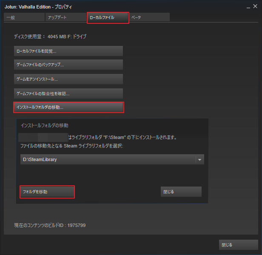Viewport: 262px width, 255px height.
Task: Verify files with ゲームファイルの整合性を確認
Action: 68,93
